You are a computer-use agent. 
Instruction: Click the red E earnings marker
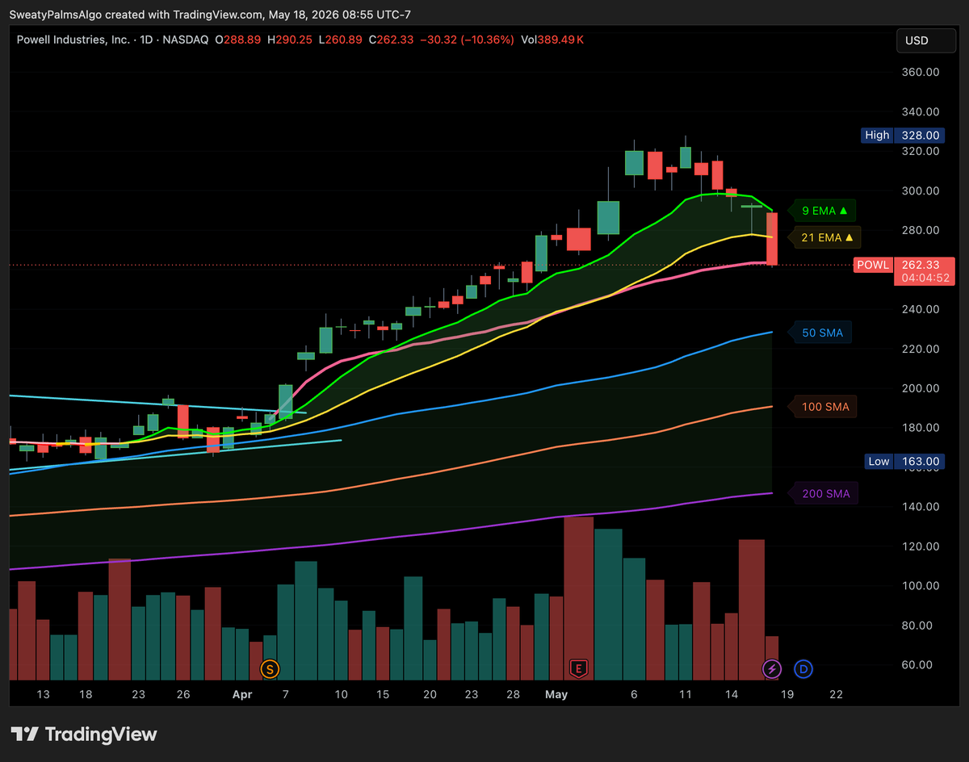(578, 668)
